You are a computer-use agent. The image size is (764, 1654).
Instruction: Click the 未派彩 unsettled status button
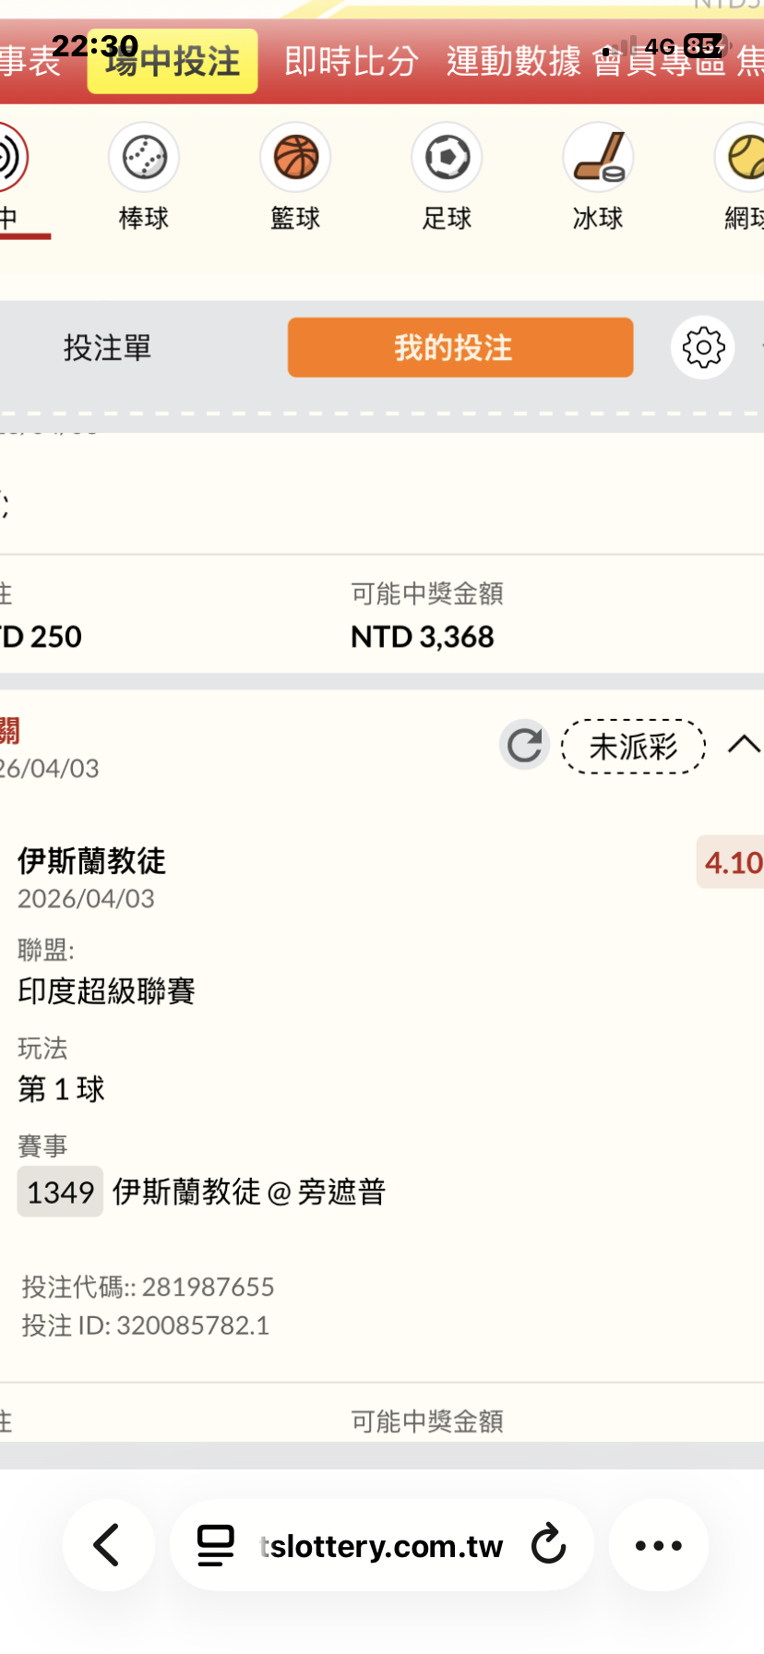633,746
